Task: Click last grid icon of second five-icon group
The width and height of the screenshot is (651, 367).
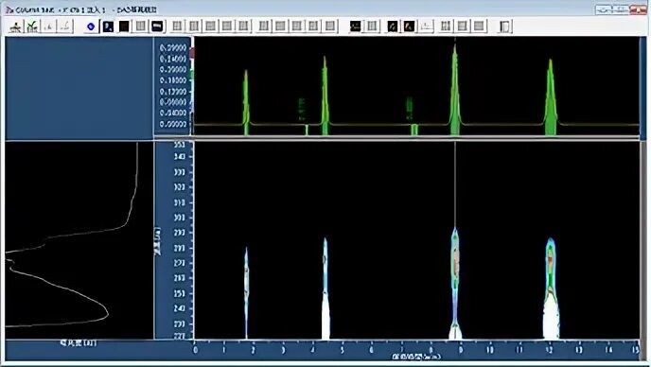Action: 330,26
